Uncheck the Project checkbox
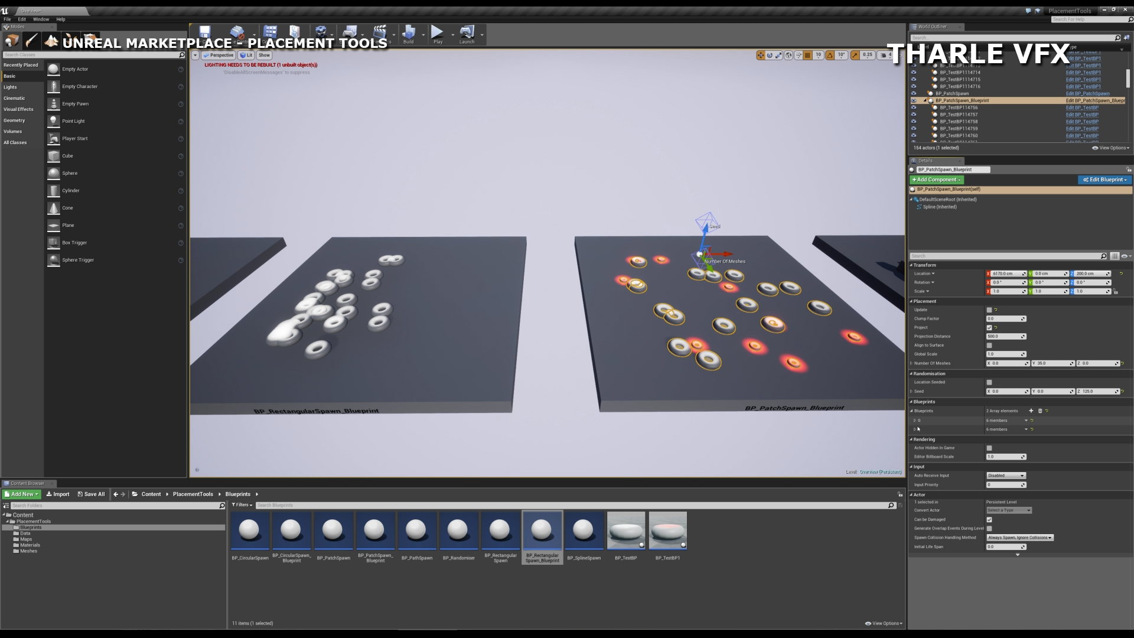 tap(989, 327)
